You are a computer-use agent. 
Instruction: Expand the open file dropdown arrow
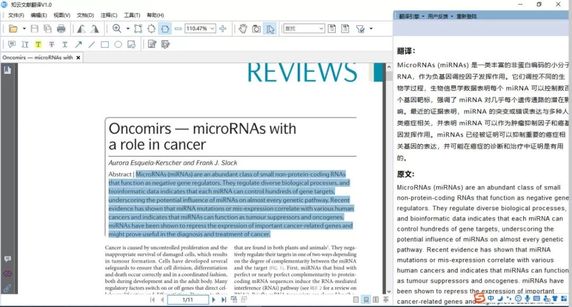coord(24,29)
